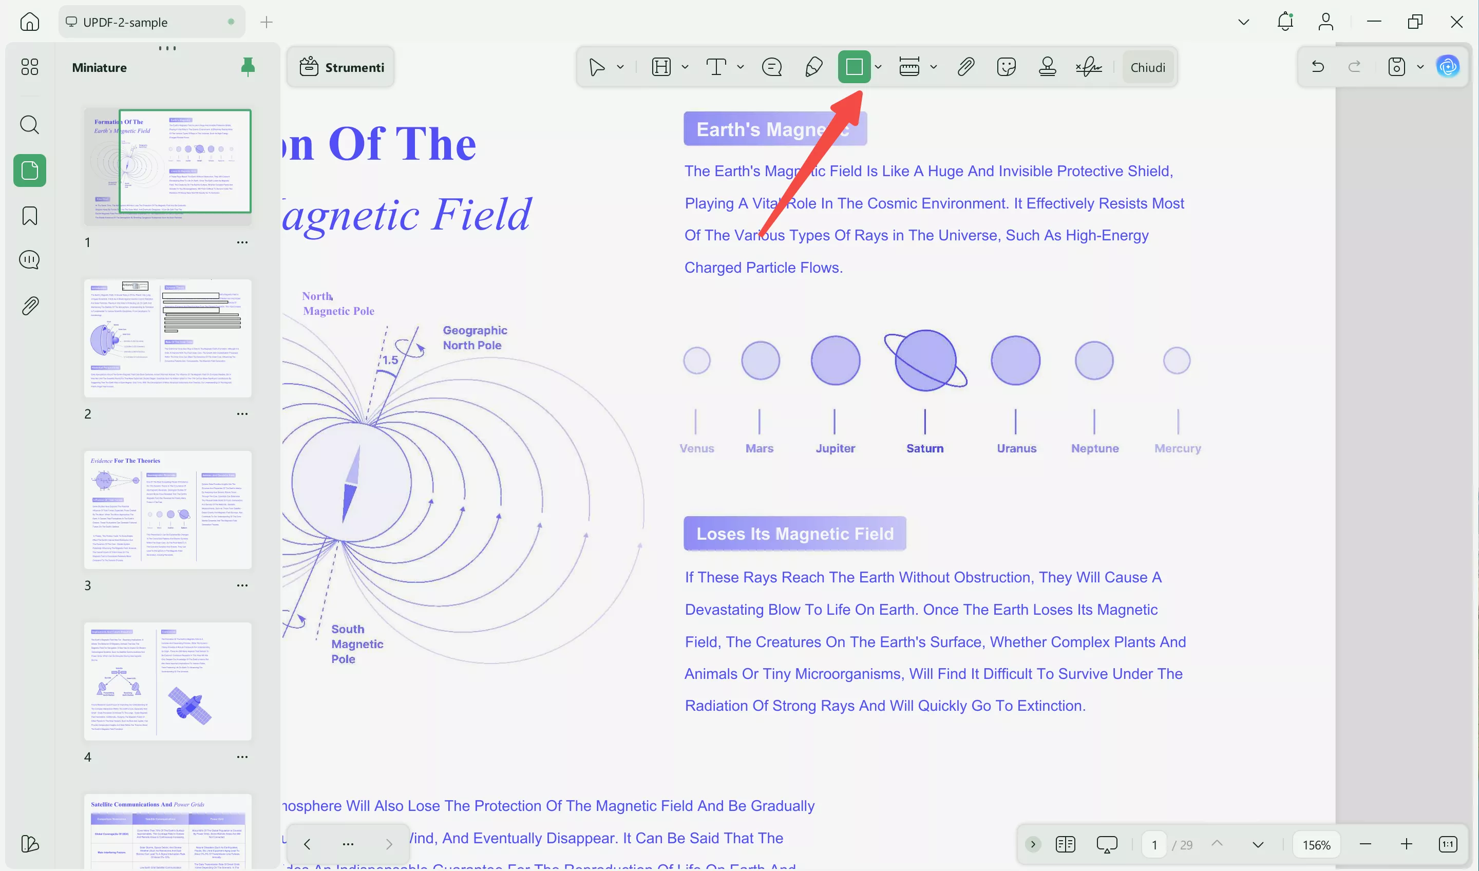The image size is (1479, 871).
Task: Switch to the UPDF-2-sample tab
Action: (x=125, y=22)
